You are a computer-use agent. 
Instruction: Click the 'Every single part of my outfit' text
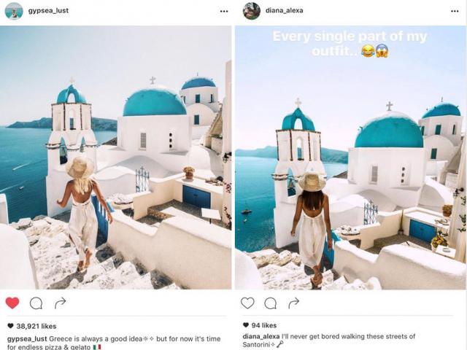click(x=350, y=44)
